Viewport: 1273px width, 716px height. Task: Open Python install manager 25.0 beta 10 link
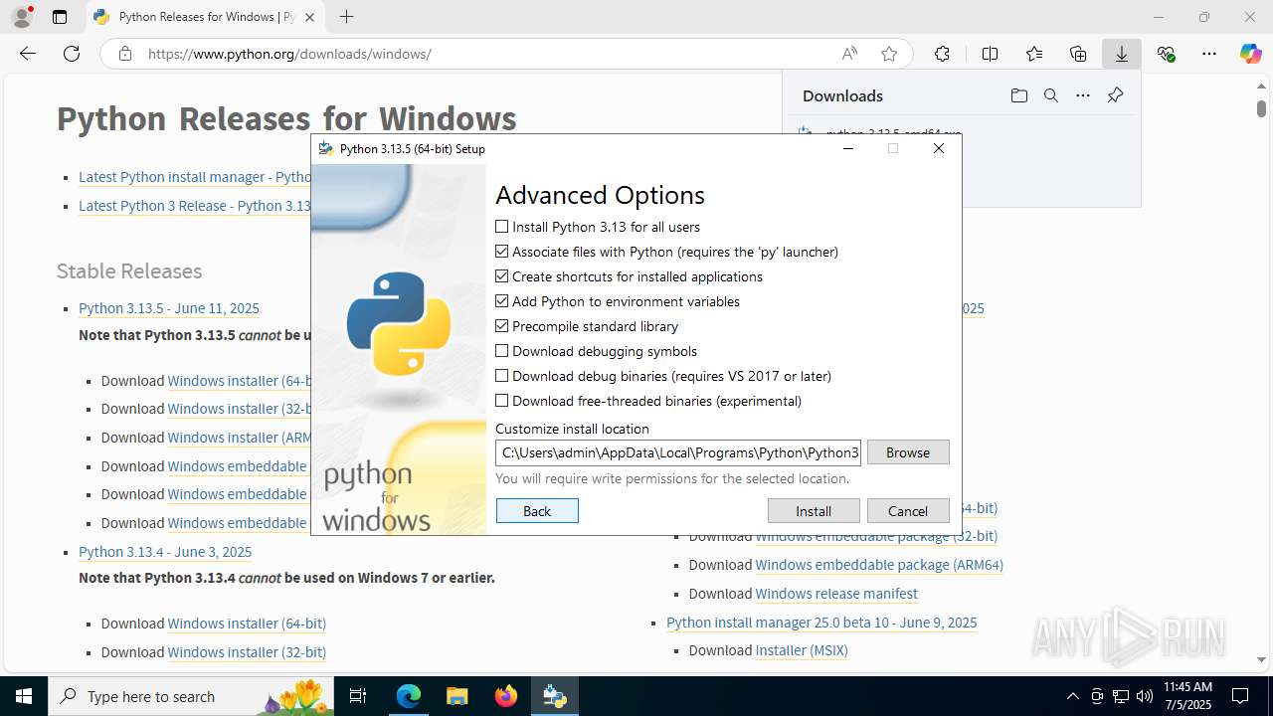821,623
